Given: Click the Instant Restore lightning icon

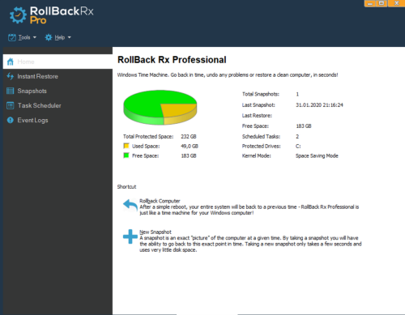Looking at the screenshot, I should (11, 76).
